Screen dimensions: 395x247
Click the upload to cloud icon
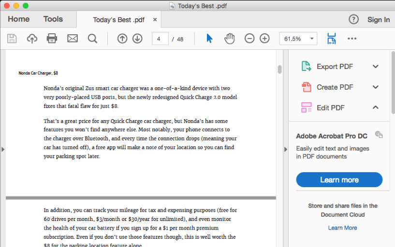point(32,39)
